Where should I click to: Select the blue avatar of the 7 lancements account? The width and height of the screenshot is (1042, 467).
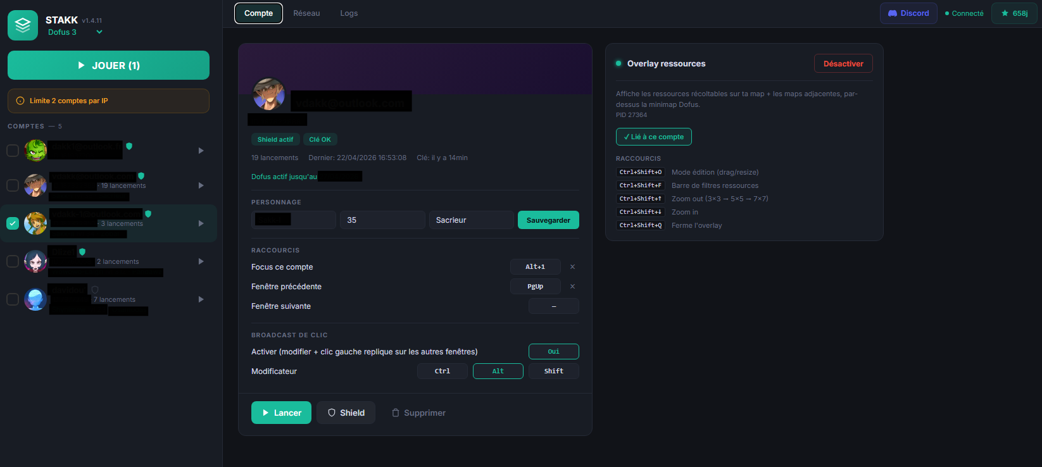click(35, 299)
